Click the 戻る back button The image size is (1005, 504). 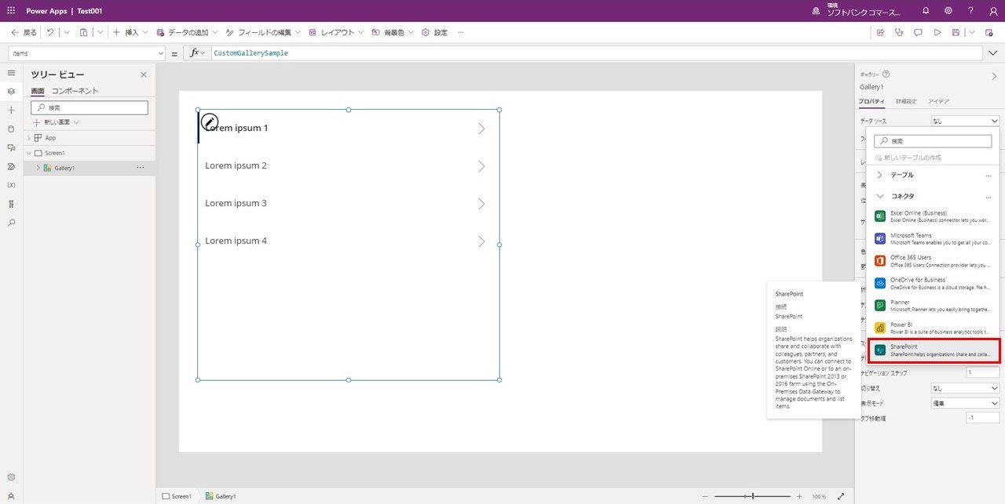24,32
